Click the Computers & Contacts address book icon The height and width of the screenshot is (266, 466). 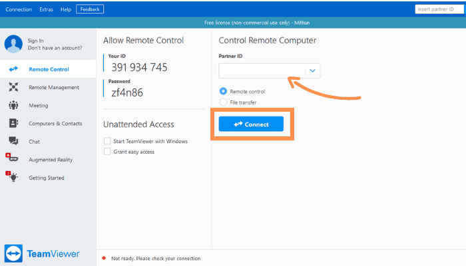point(13,123)
